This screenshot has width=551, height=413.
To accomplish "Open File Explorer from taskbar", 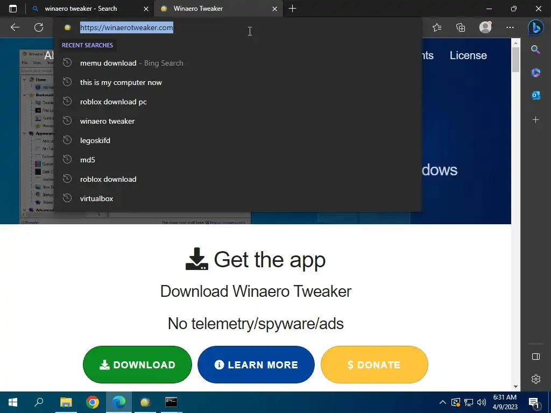I will 66,402.
